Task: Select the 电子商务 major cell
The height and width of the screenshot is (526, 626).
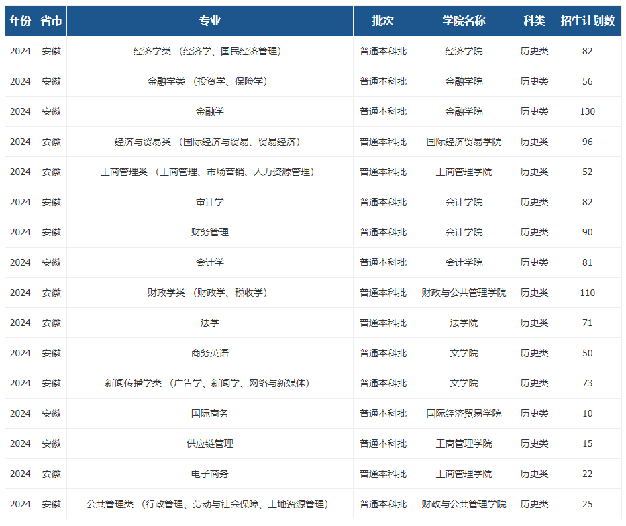Action: tap(210, 474)
